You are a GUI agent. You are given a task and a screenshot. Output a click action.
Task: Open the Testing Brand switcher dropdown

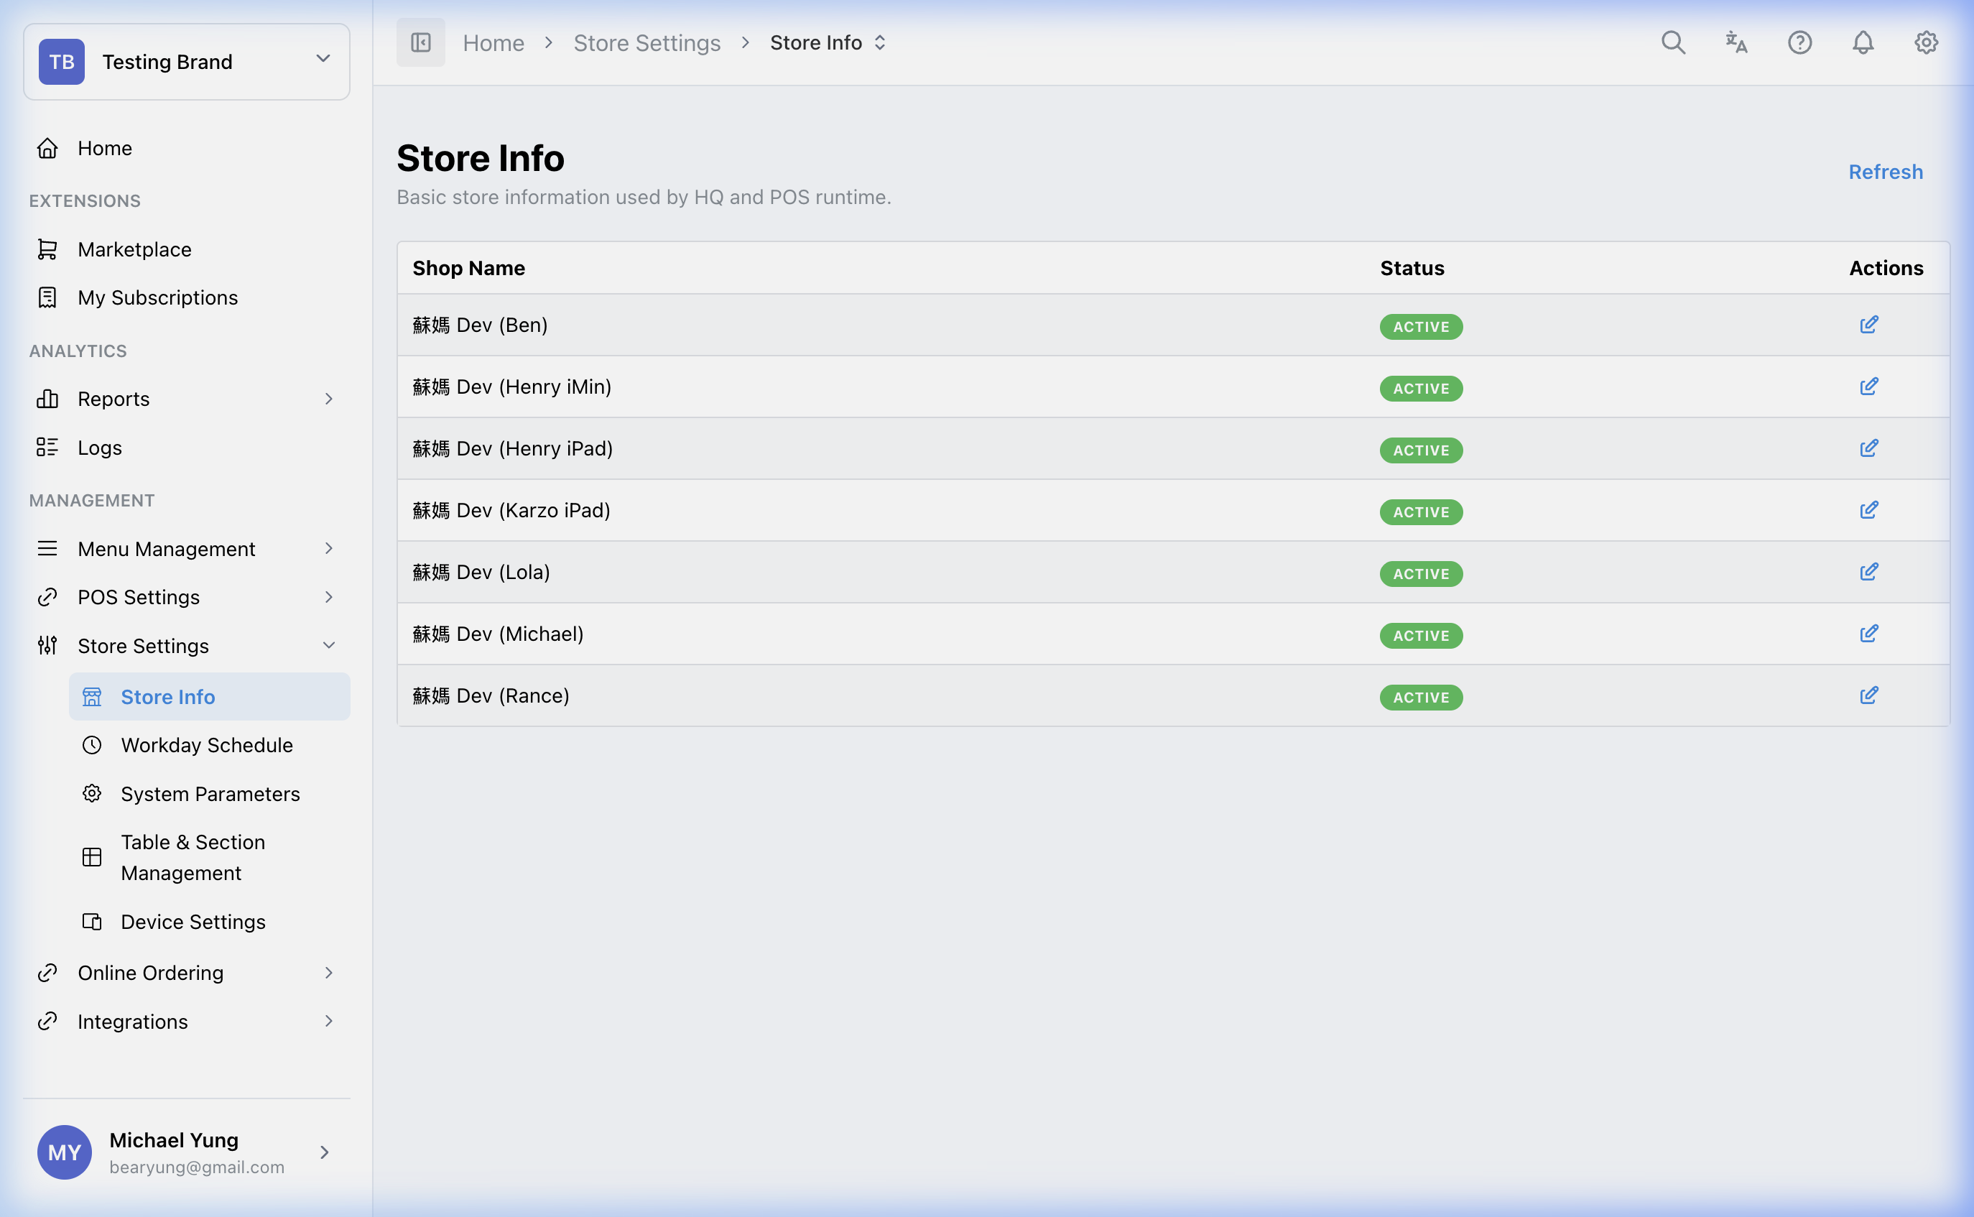pyautogui.click(x=187, y=62)
